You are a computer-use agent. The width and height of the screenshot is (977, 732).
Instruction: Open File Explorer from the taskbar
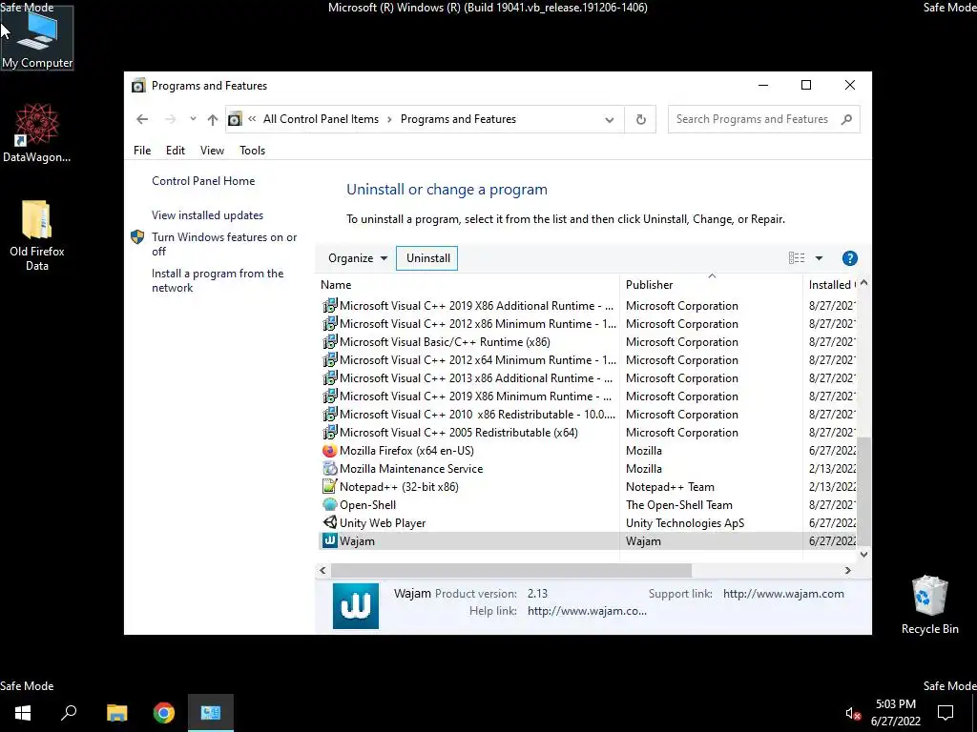click(116, 713)
